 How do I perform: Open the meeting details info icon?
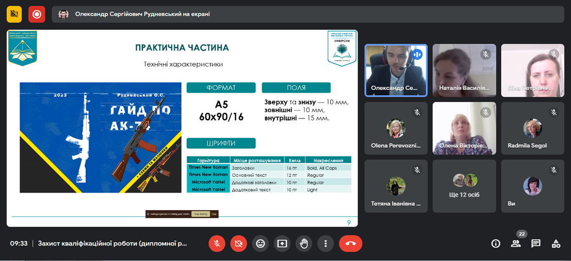pyautogui.click(x=496, y=243)
